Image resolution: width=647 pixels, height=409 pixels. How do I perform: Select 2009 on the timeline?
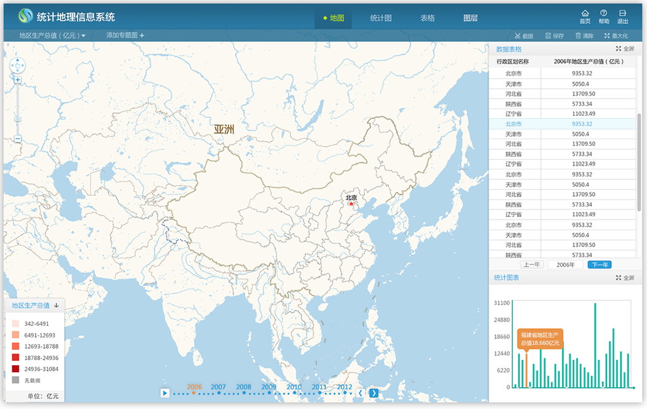(269, 388)
